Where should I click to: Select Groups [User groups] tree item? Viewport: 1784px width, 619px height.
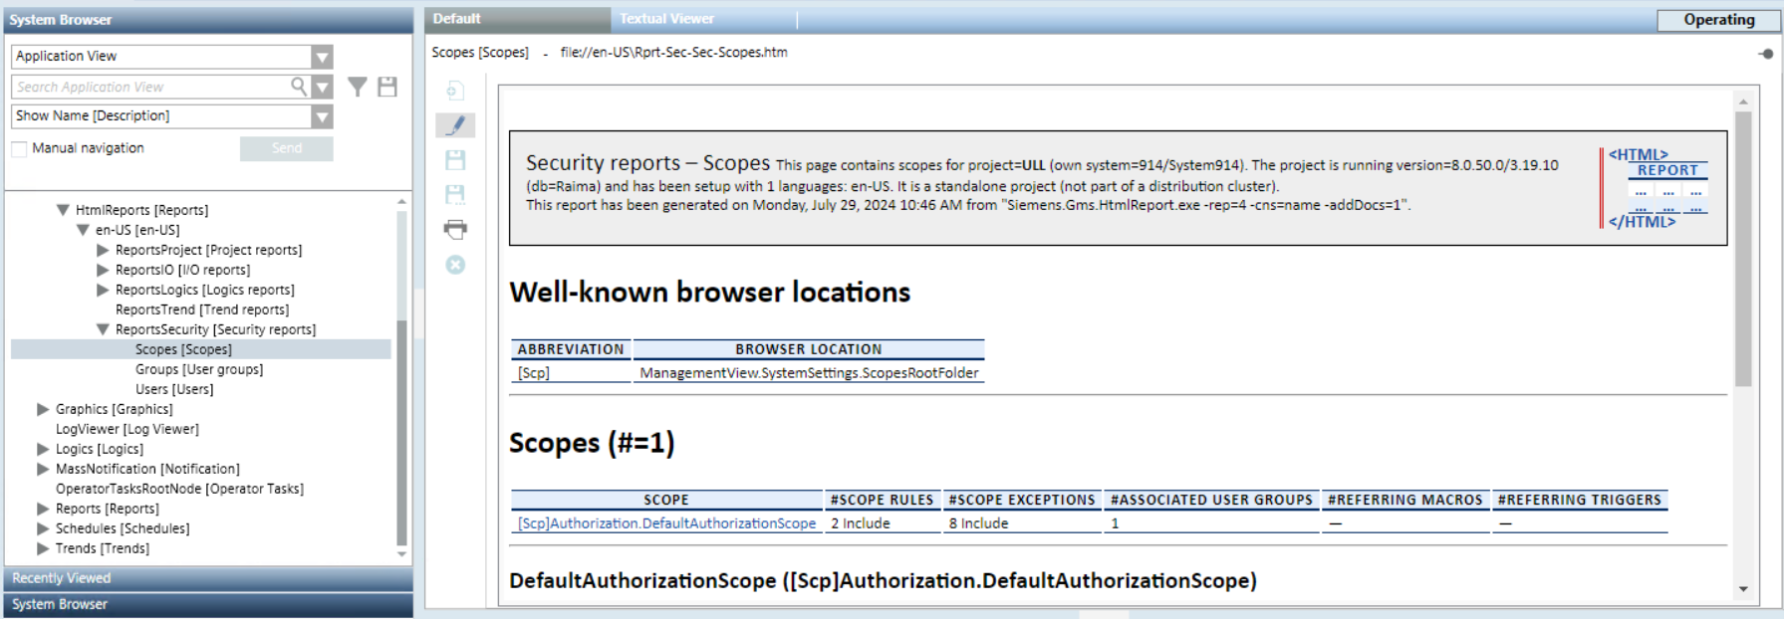coord(199,369)
